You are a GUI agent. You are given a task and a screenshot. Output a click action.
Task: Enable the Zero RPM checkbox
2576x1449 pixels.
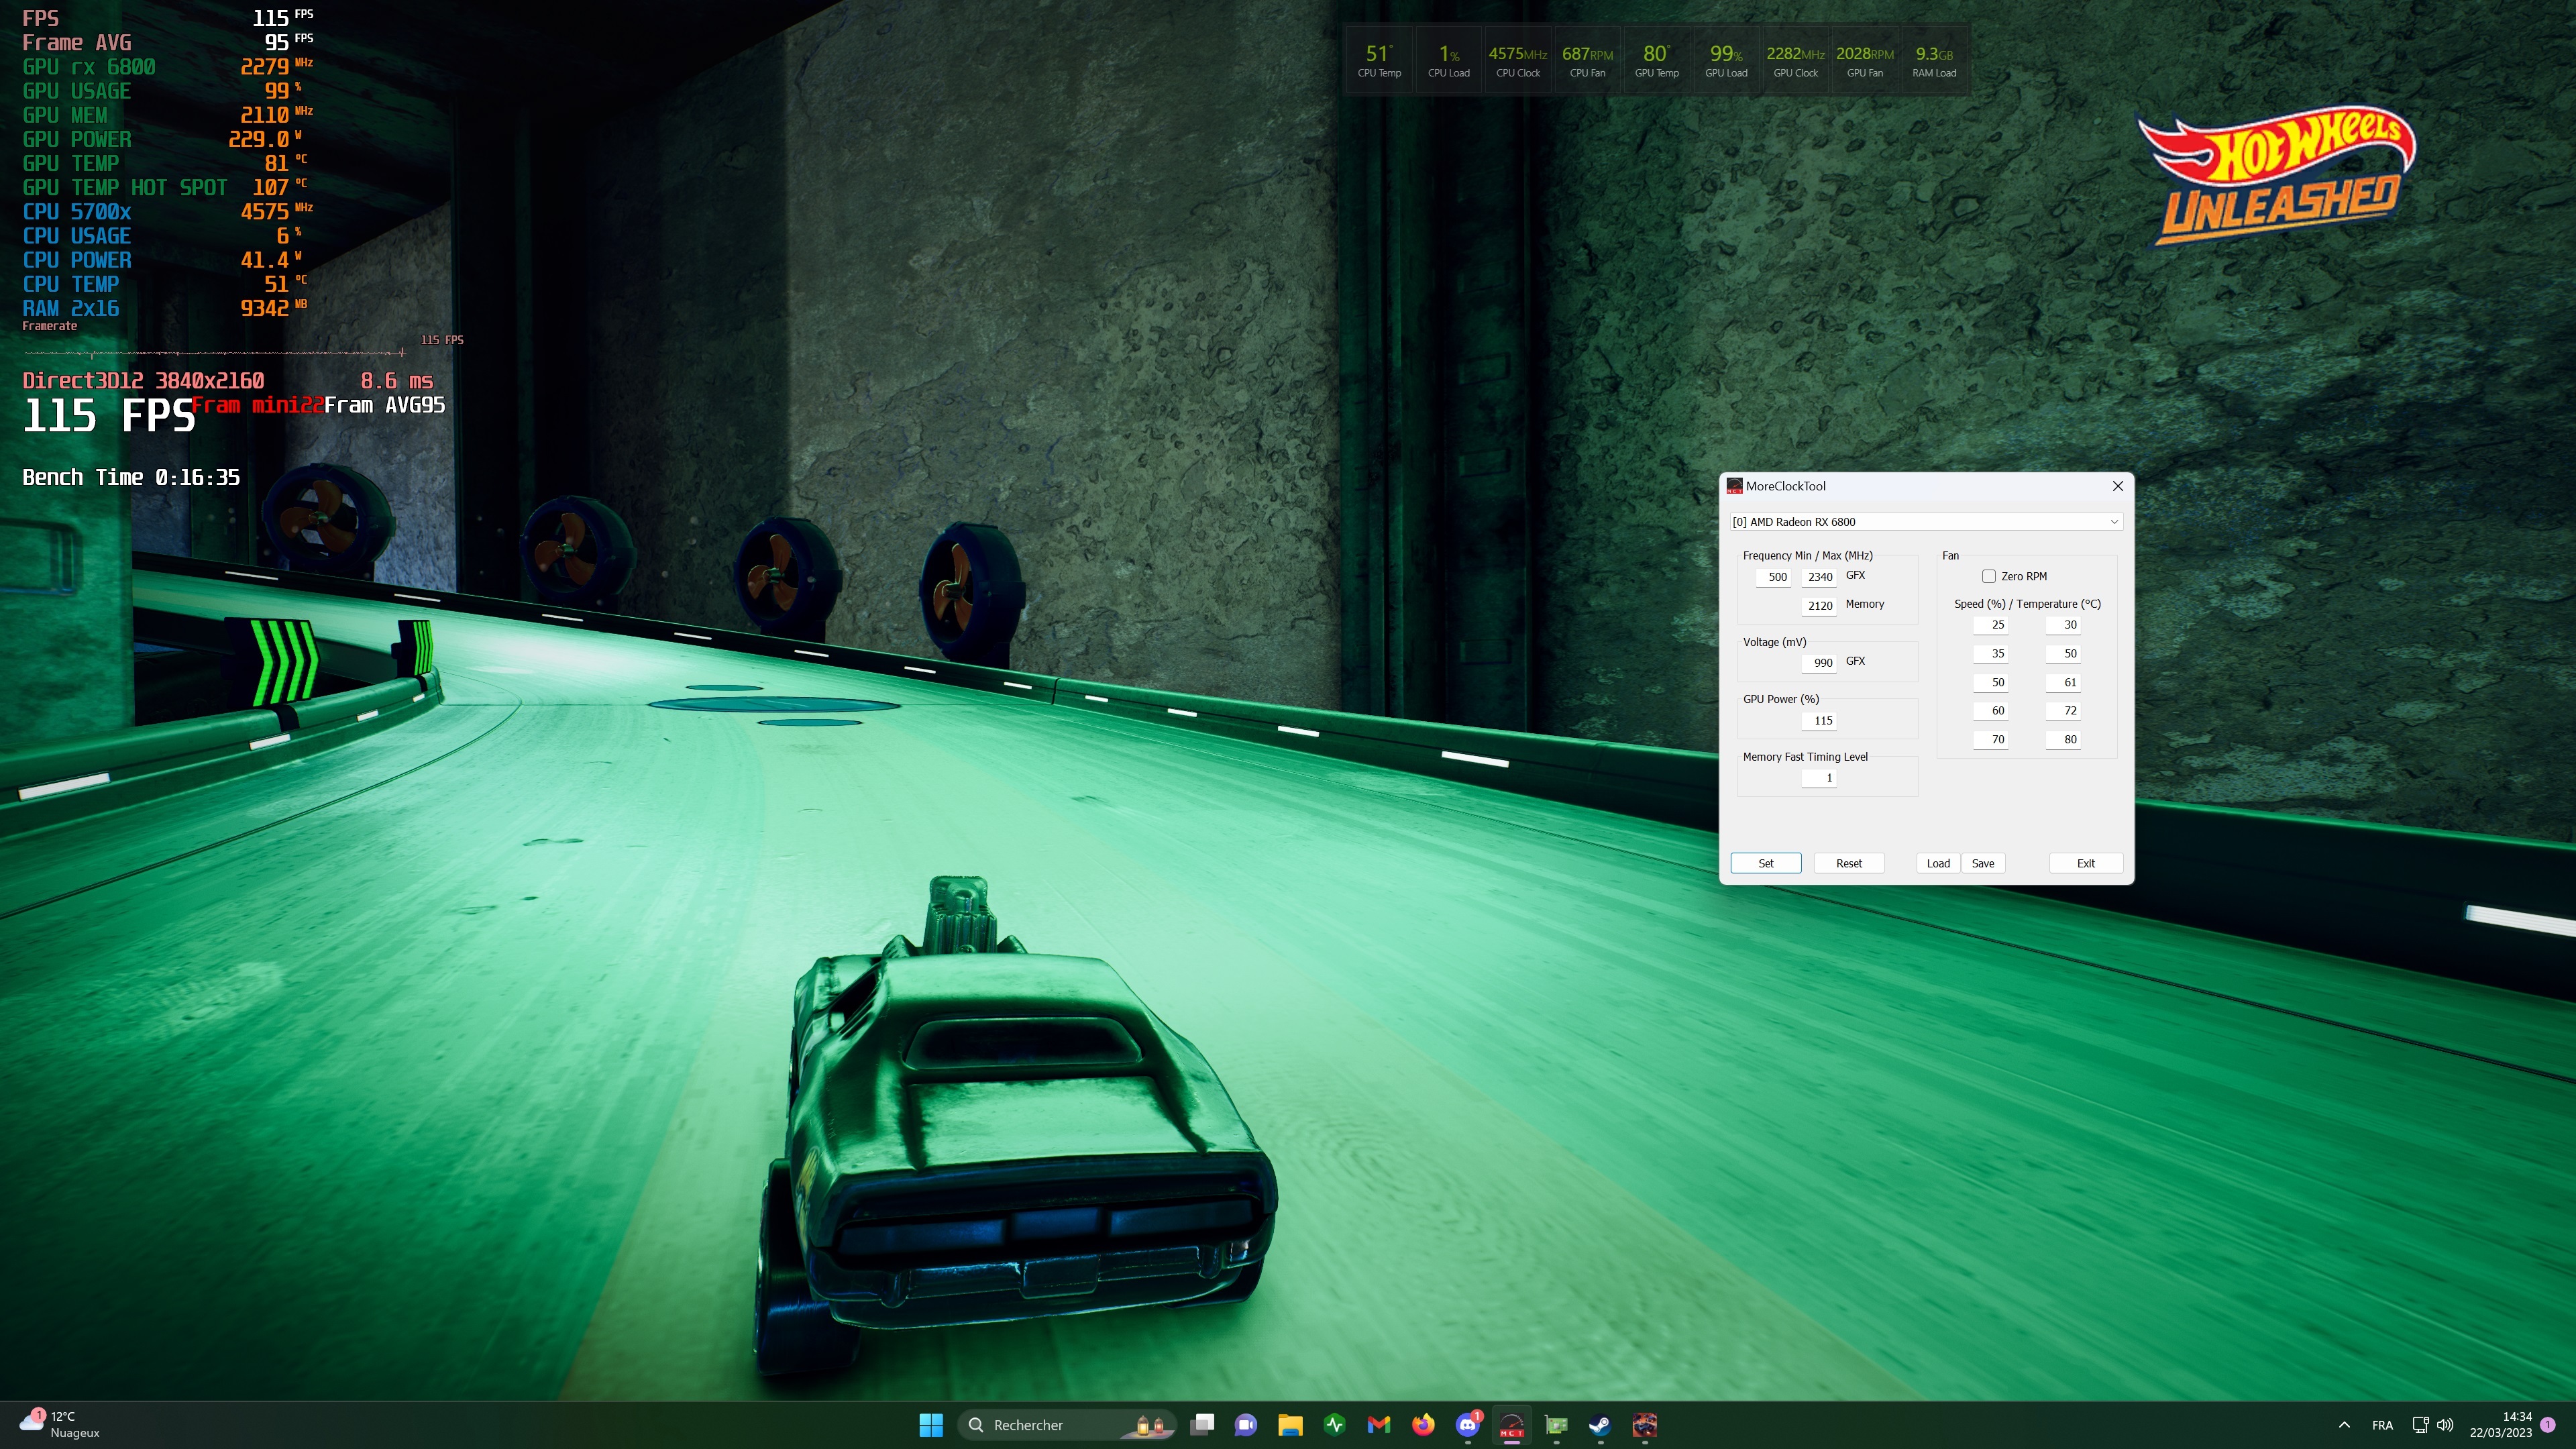click(x=1989, y=576)
